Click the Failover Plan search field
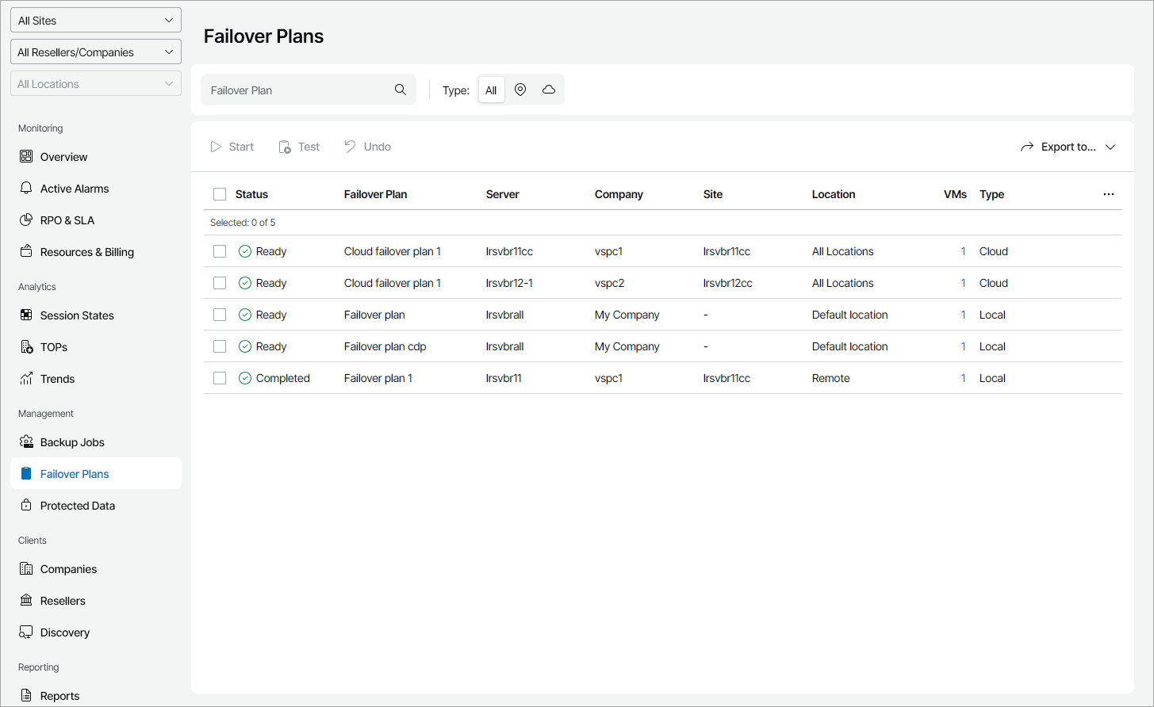Image resolution: width=1154 pixels, height=707 pixels. pos(297,90)
